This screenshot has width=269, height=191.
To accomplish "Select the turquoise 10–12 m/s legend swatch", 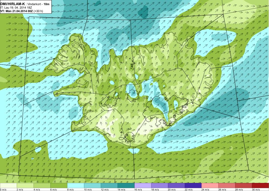I will (93, 186).
